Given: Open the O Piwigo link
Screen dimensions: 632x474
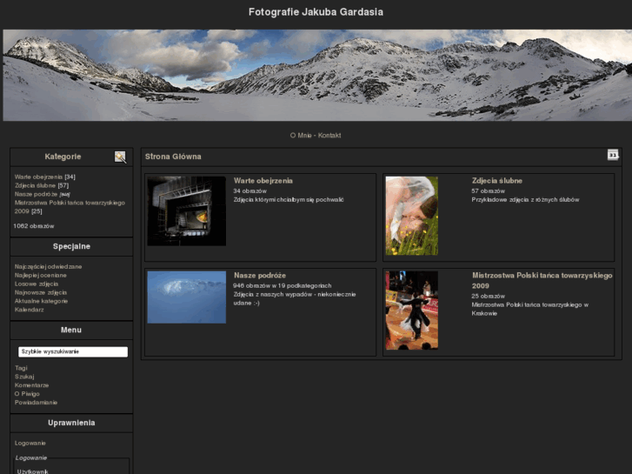Looking at the screenshot, I should [x=27, y=394].
